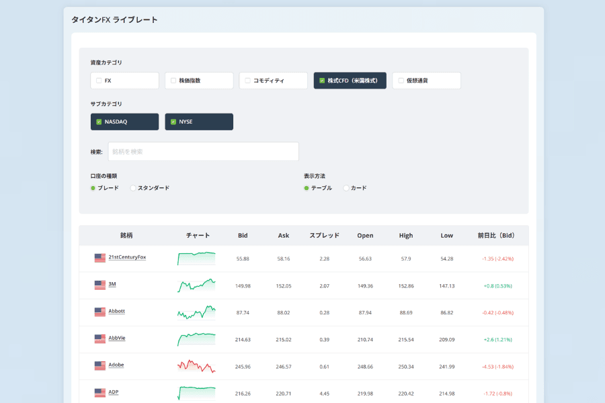
Task: Open the 21stCenturyFox mini chart
Action: click(196, 259)
